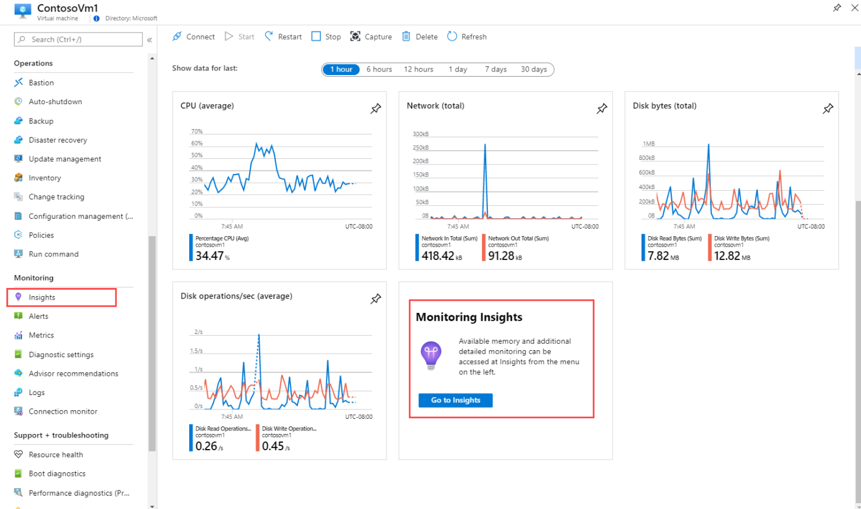Click the Backup cloud icon
Viewport: 861px width, 509px height.
tap(19, 121)
